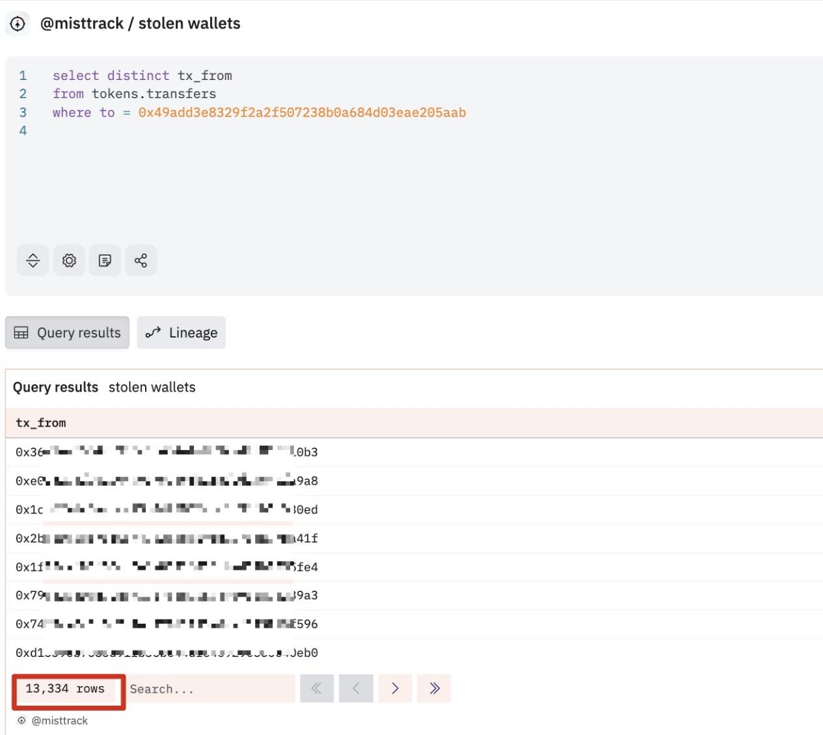Select result row ending 41f
Viewport: 823px width, 735px height.
coord(167,539)
